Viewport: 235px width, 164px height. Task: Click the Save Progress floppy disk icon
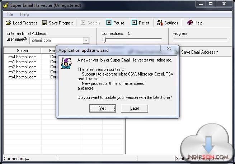(x=44, y=23)
